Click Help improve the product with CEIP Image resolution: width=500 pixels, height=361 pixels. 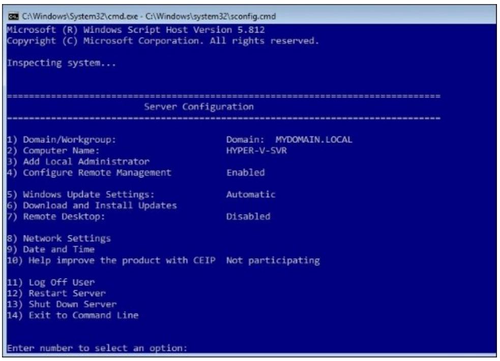pyautogui.click(x=111, y=260)
